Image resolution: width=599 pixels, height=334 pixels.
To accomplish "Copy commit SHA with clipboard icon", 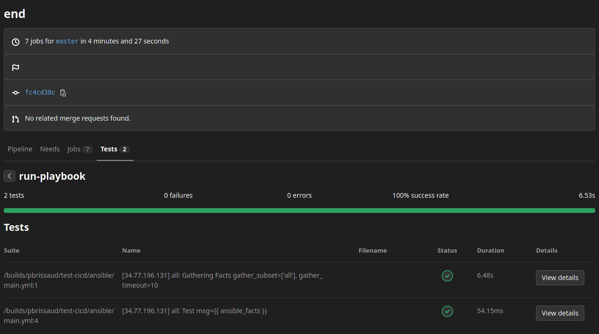I will coord(63,93).
